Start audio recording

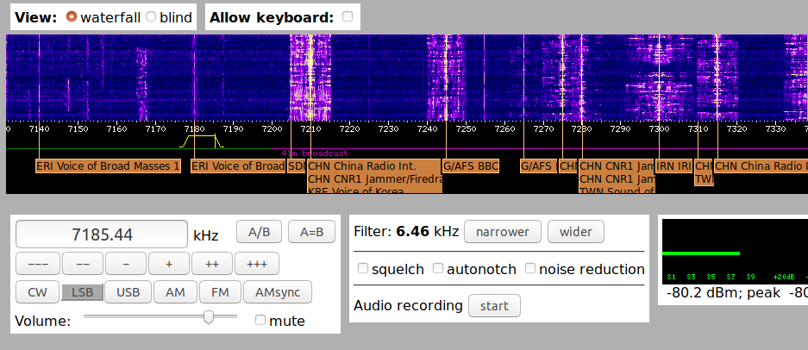494,306
